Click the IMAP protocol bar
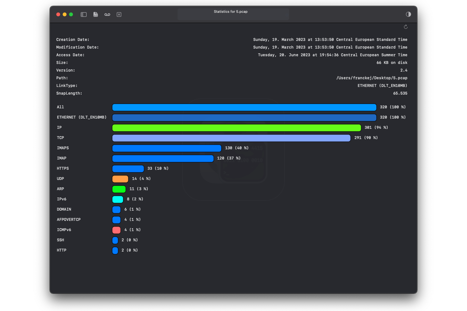 [163, 158]
